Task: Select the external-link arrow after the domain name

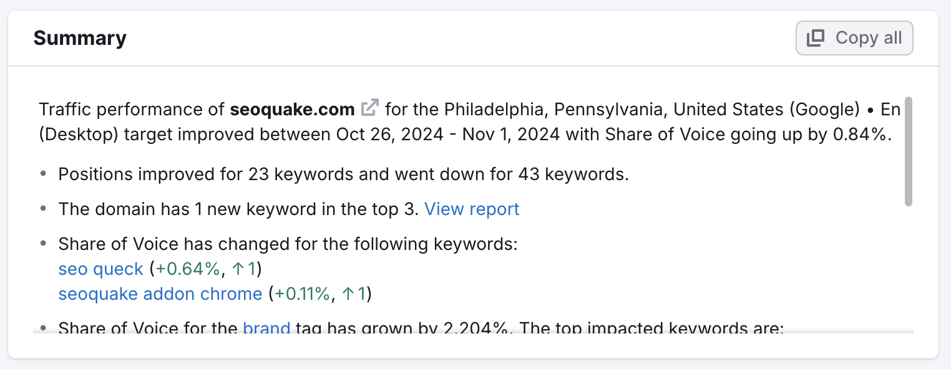Action: [x=370, y=107]
